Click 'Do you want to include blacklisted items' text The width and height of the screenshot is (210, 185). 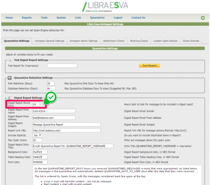coord(152,135)
